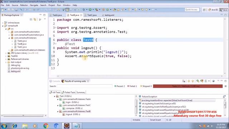
Task: Select testng.xml in Package Explorer
Action: click(x=16, y=71)
